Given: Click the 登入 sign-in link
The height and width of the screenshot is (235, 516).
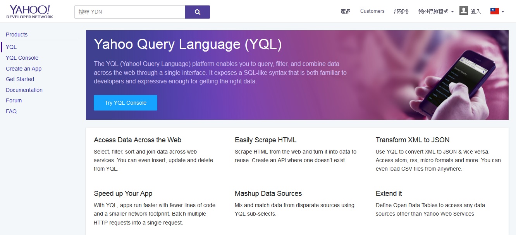Looking at the screenshot, I should click(x=476, y=11).
